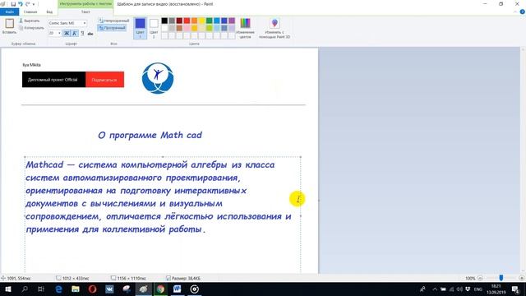Pick the purple color swatch
The image size is (526, 296).
point(232,21)
